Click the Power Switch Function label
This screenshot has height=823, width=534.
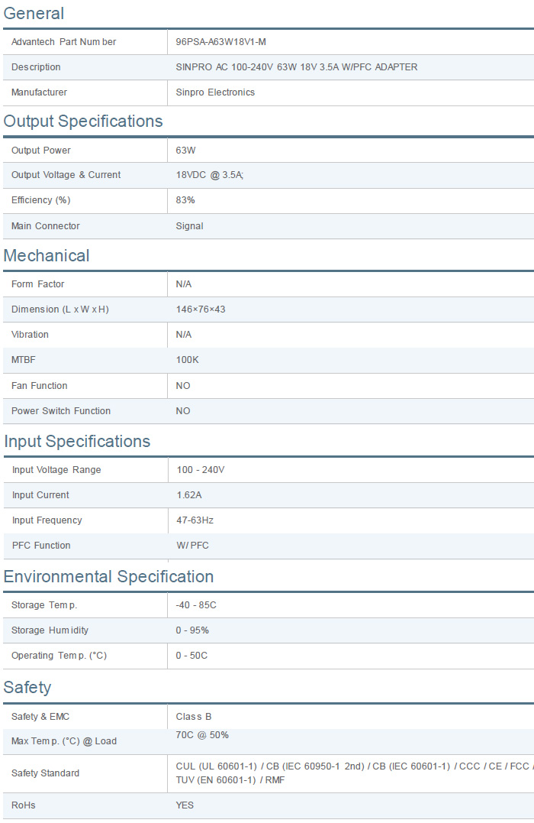click(61, 411)
